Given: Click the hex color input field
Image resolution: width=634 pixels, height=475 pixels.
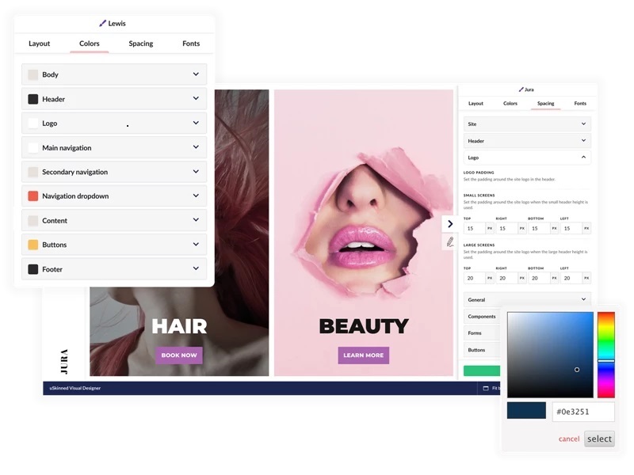Looking at the screenshot, I should click(582, 412).
